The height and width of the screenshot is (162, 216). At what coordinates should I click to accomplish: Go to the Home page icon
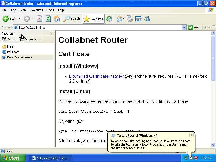point(57,19)
